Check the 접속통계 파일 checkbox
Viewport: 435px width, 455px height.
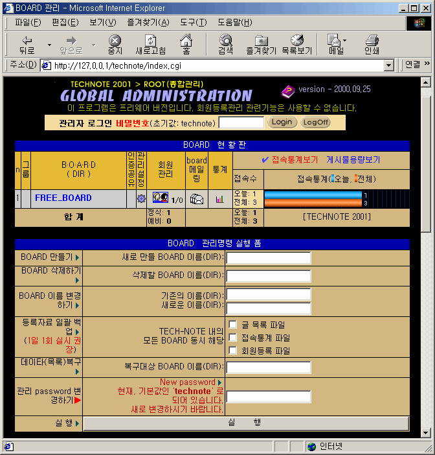click(232, 337)
